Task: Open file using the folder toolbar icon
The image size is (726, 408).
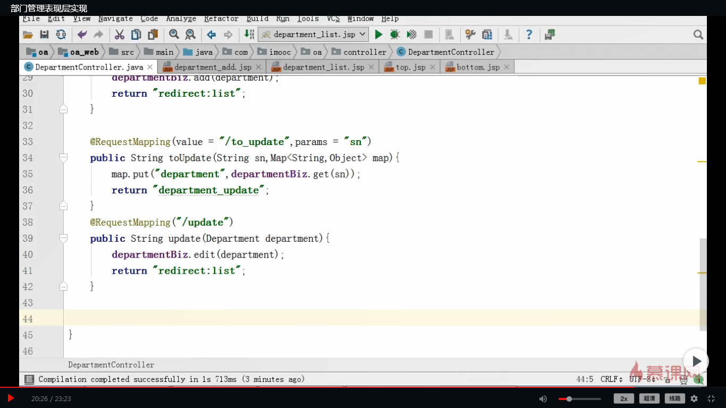Action: 28,35
